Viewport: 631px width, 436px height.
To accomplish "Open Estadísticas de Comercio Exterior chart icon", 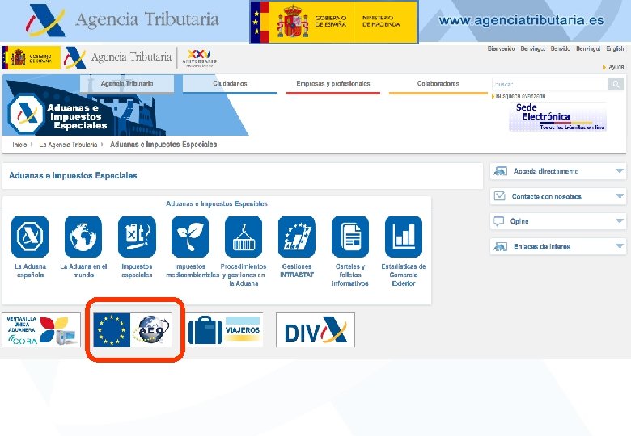I will coord(404,237).
